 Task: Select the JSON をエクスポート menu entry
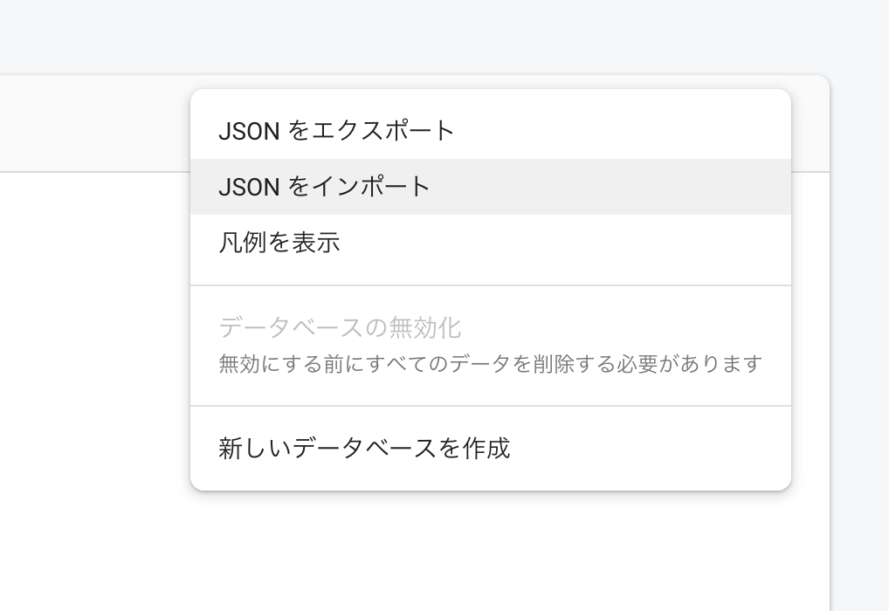pyautogui.click(x=336, y=131)
